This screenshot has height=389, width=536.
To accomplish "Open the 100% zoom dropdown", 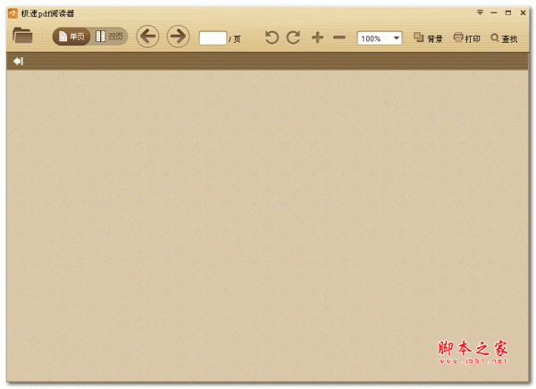I will (380, 38).
